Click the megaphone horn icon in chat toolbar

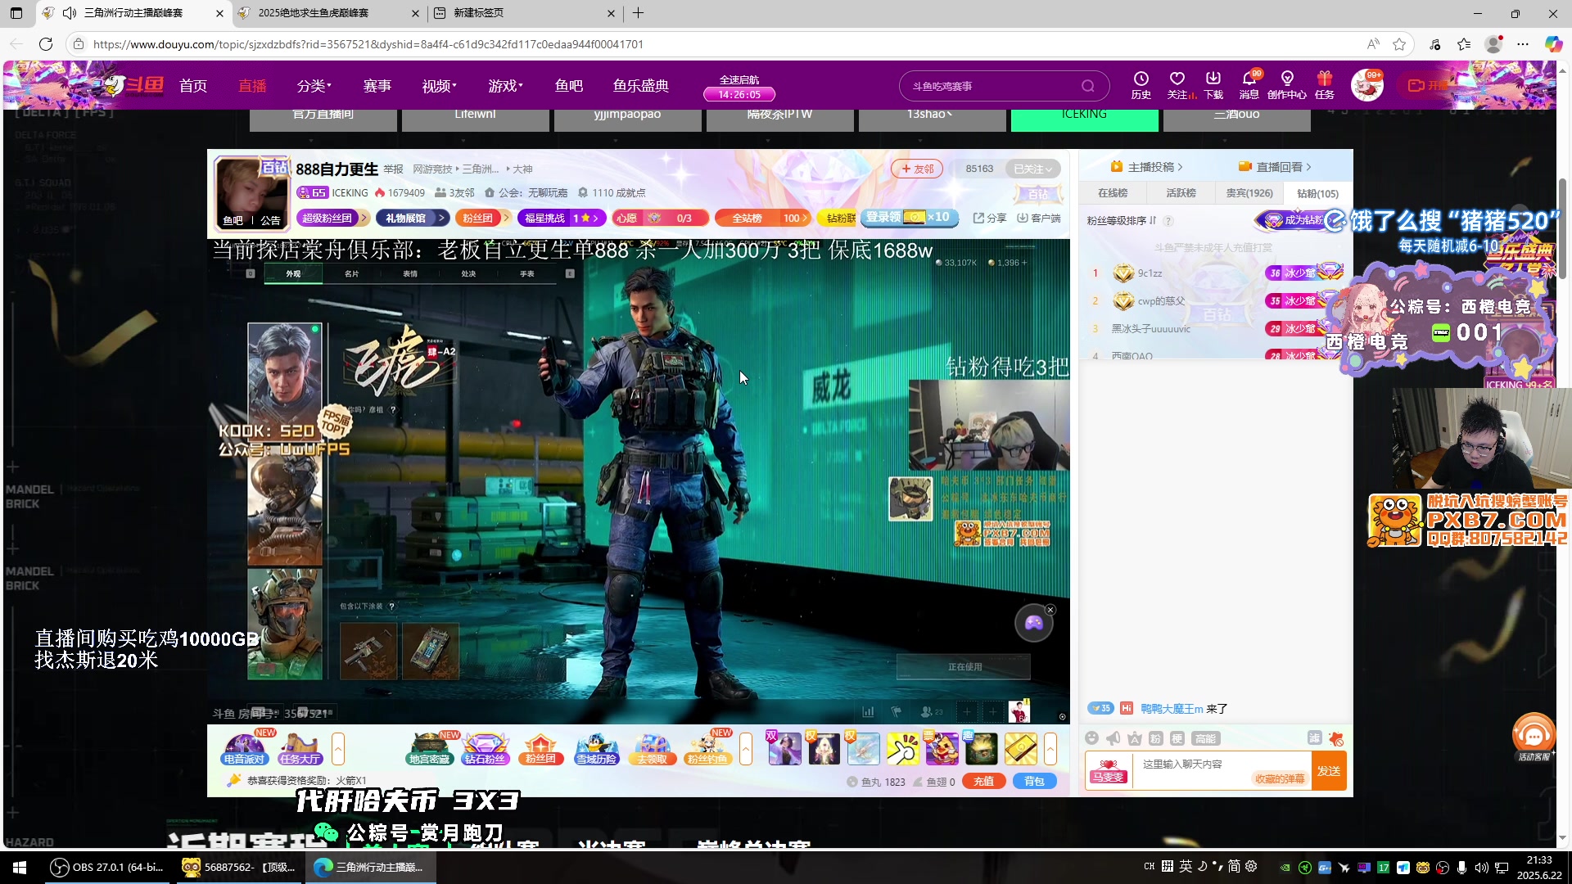click(1113, 738)
